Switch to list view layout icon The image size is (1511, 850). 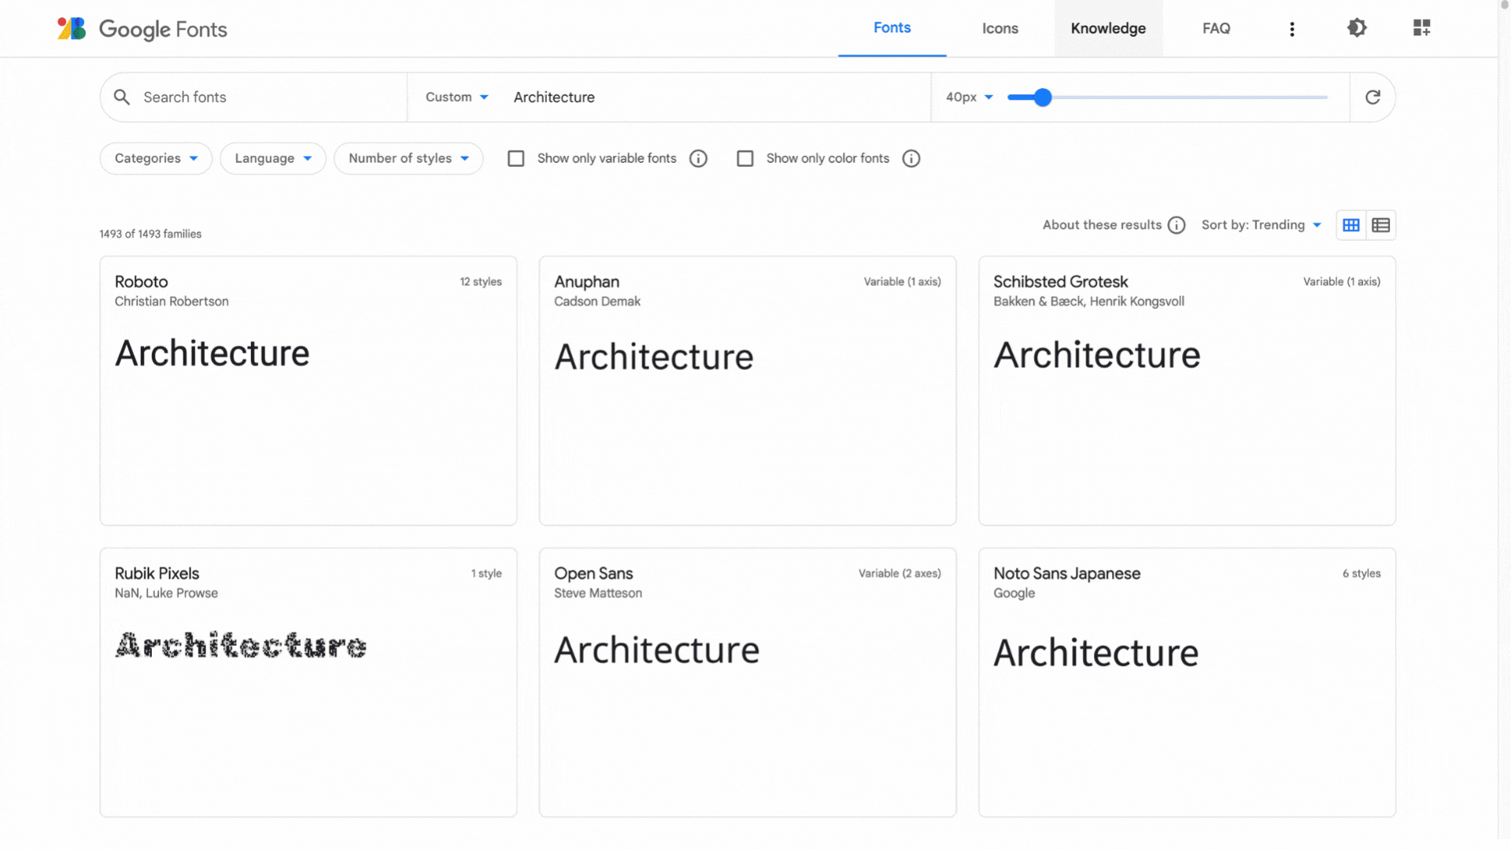pyautogui.click(x=1380, y=226)
